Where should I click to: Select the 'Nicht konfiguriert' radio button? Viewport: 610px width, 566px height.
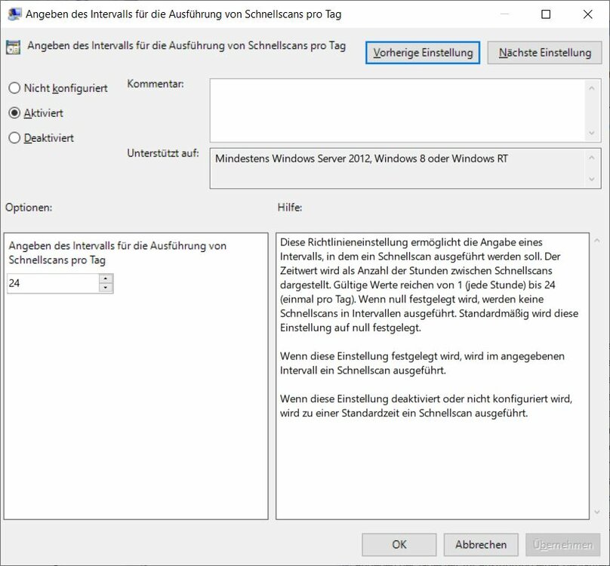pos(14,88)
